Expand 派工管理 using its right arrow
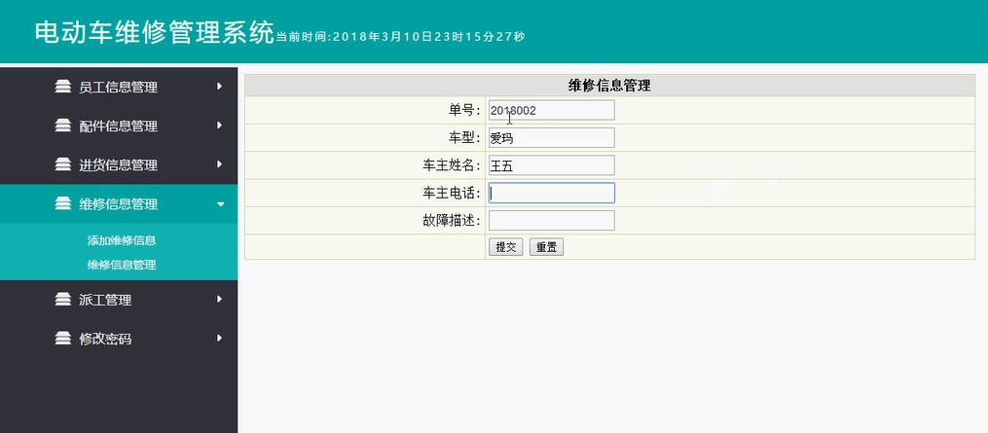This screenshot has height=433, width=988. pyautogui.click(x=219, y=300)
